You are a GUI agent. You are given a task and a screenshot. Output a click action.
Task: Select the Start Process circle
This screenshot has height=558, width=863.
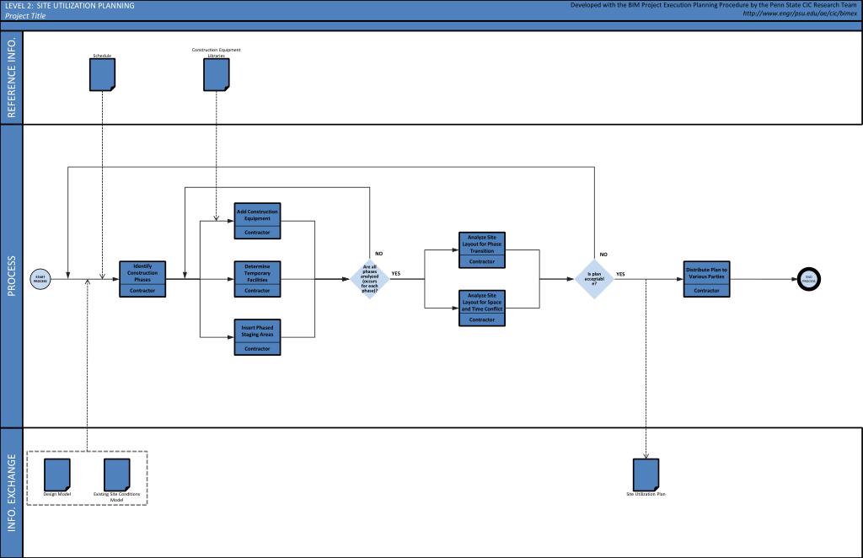pos(40,279)
